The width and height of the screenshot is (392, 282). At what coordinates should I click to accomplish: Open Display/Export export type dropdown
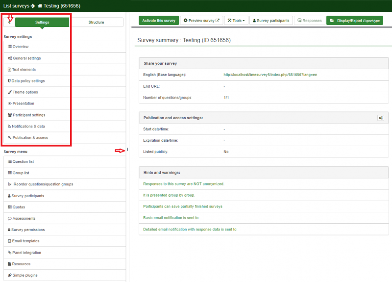354,21
